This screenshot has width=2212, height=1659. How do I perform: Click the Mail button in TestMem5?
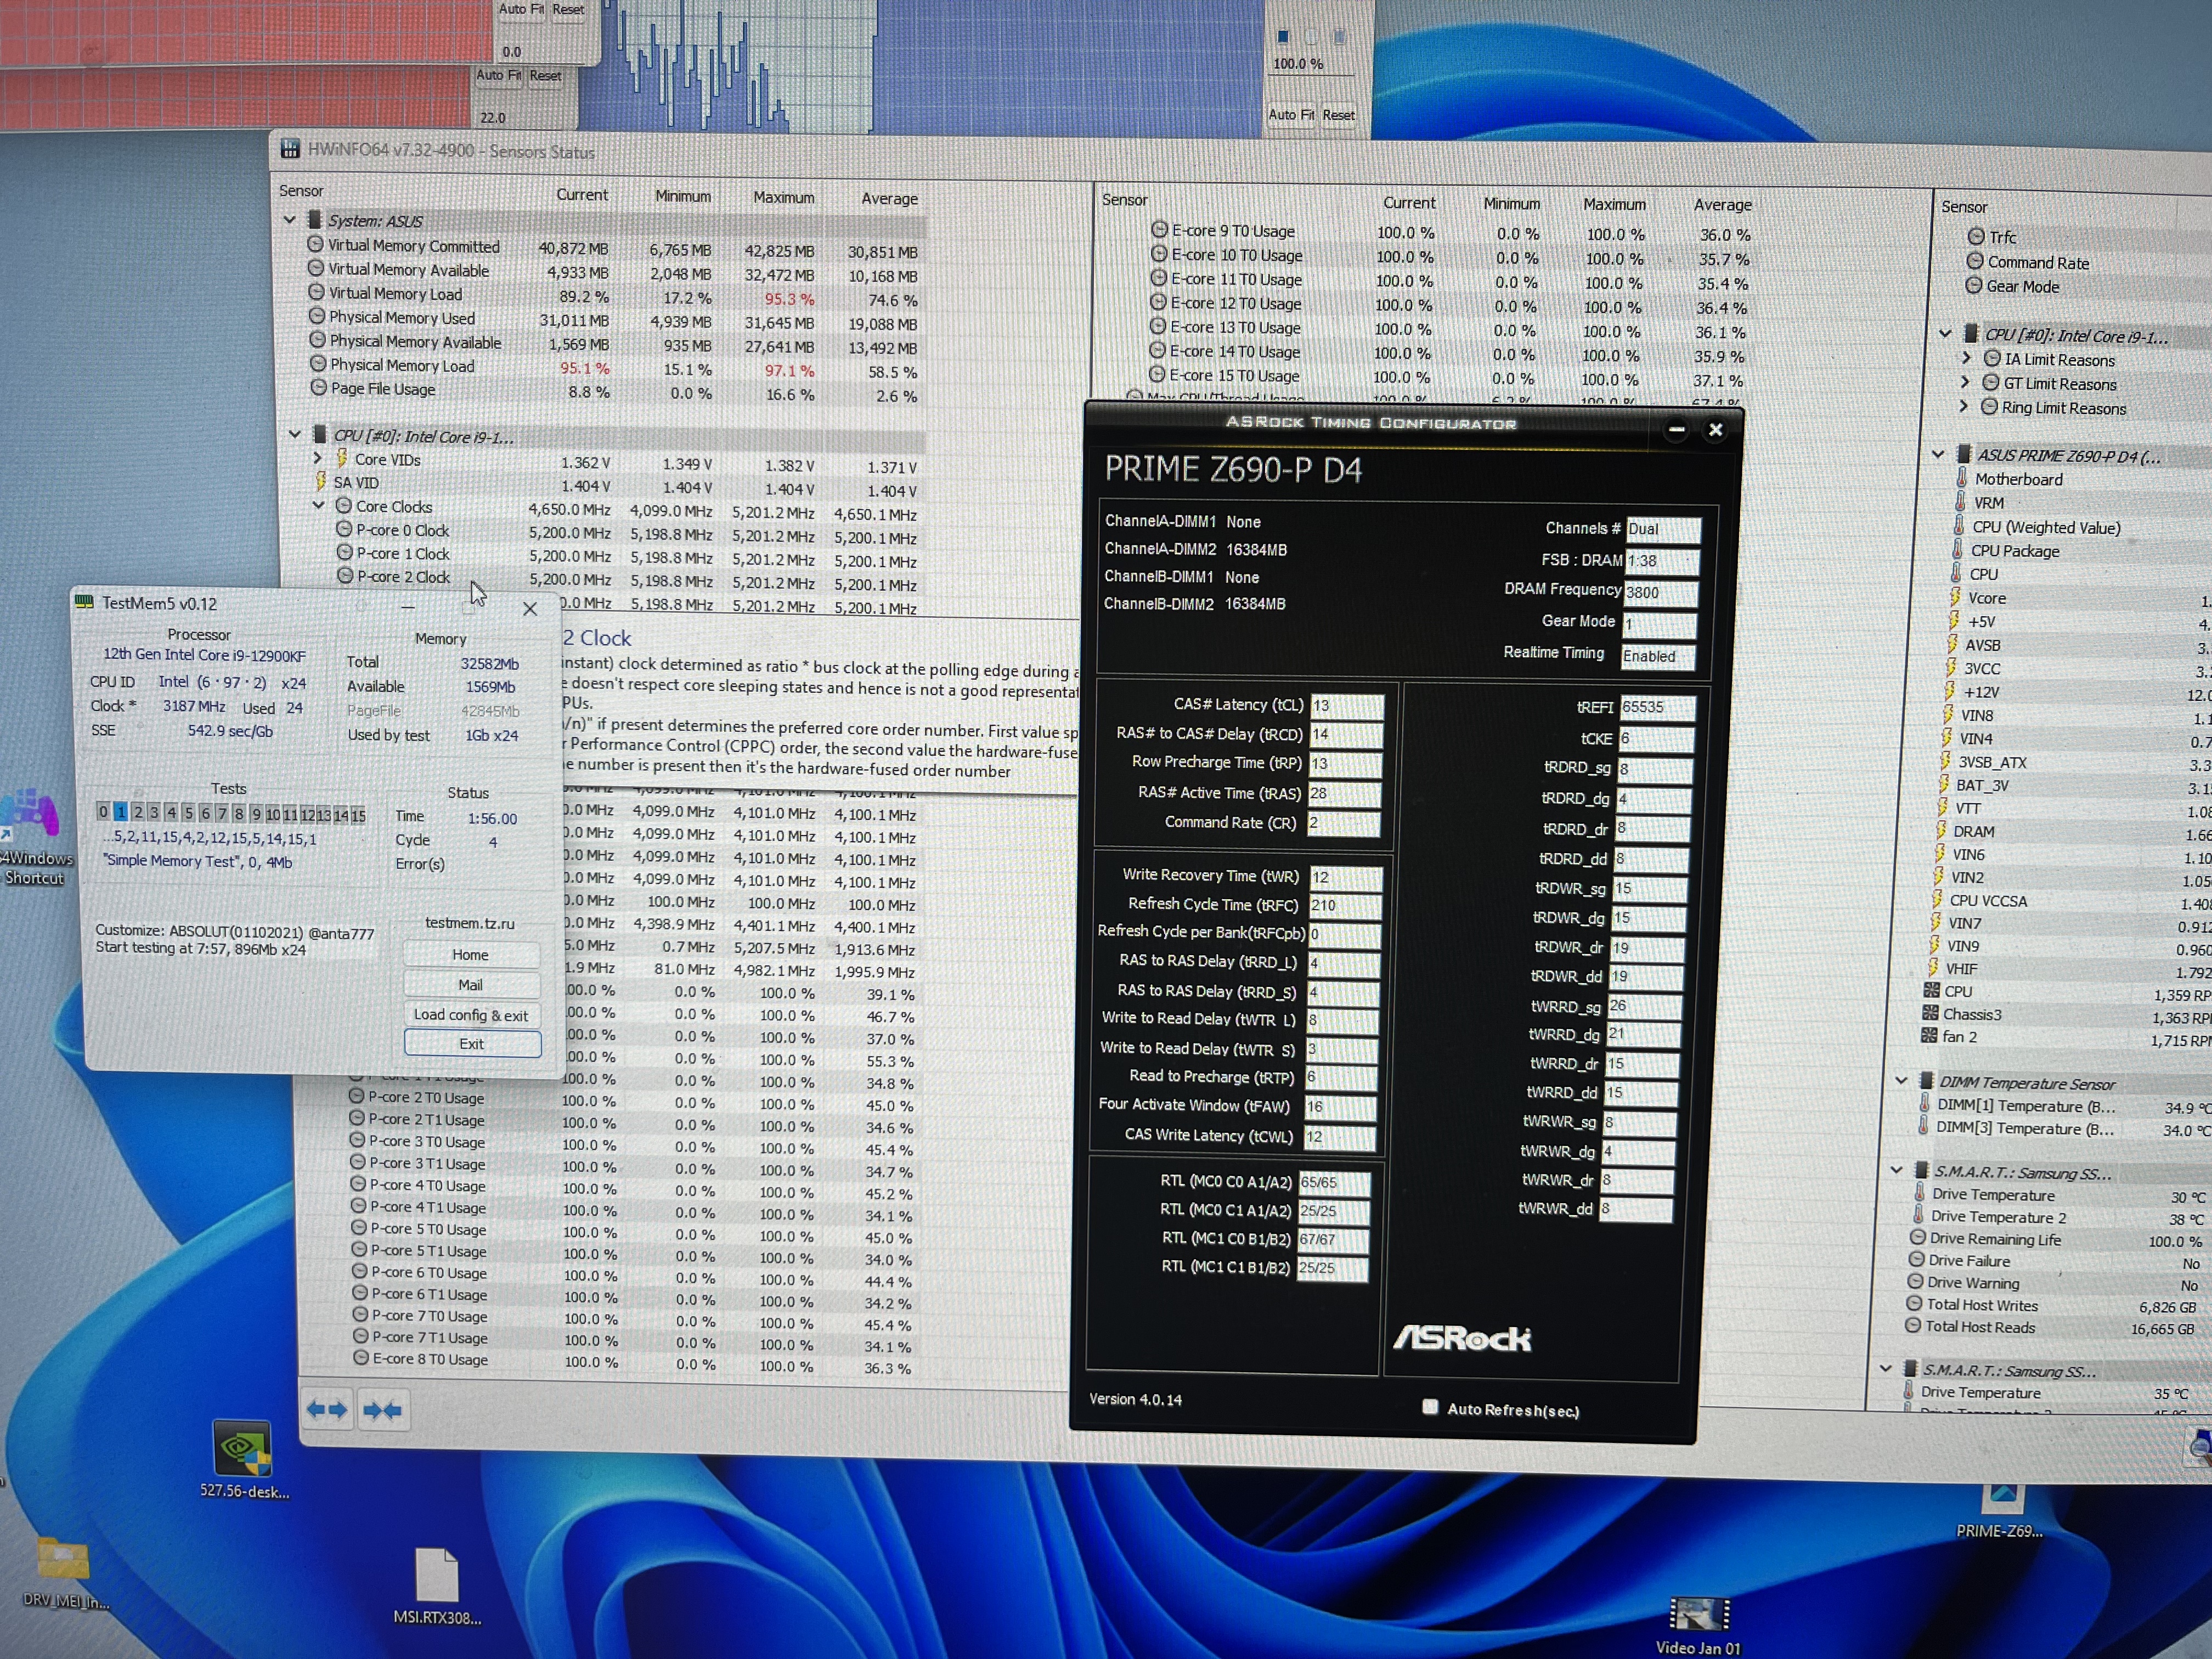coord(471,985)
